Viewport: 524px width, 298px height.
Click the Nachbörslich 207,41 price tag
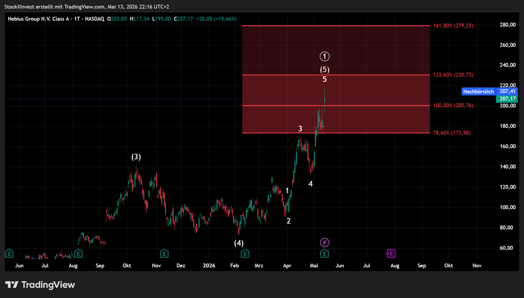(x=490, y=91)
